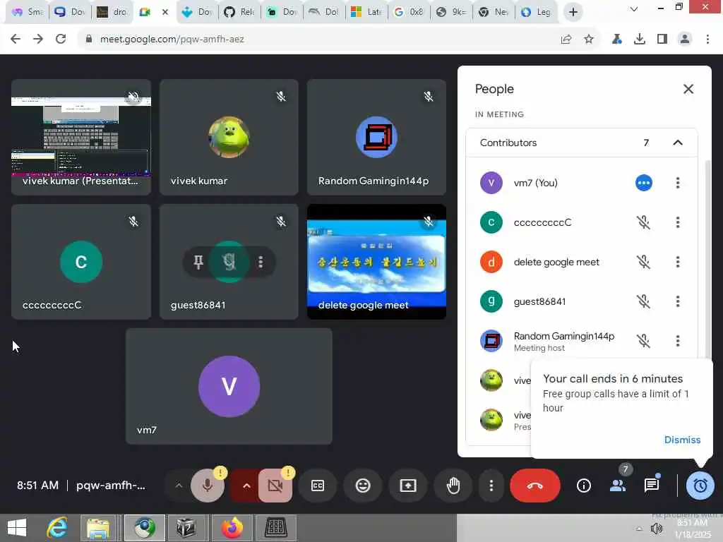Close the People panel
This screenshot has width=723, height=542.
[x=688, y=89]
